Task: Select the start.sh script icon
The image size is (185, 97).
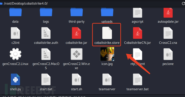Action: click(x=76, y=79)
